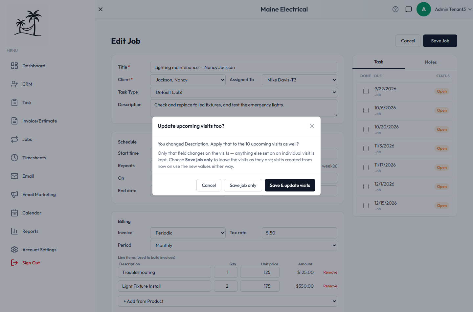473x312 pixels.
Task: Check the done box for 10/6/2026
Action: coord(366,110)
